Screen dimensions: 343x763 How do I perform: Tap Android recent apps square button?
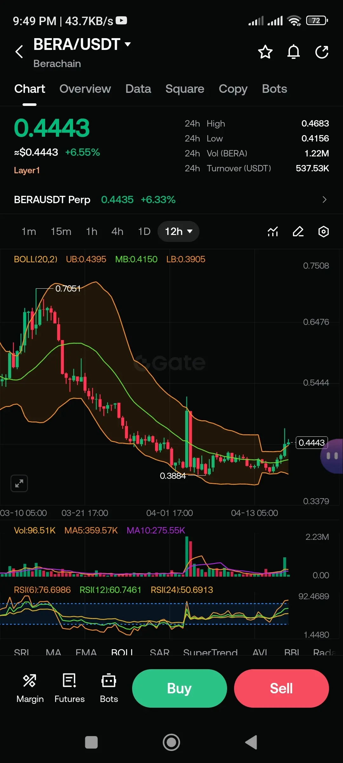tap(91, 743)
